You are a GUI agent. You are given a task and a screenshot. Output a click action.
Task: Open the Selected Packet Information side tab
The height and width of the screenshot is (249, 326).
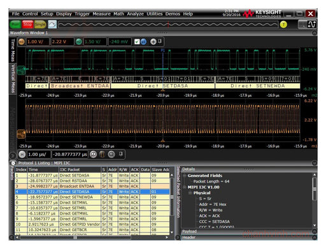[178, 192]
